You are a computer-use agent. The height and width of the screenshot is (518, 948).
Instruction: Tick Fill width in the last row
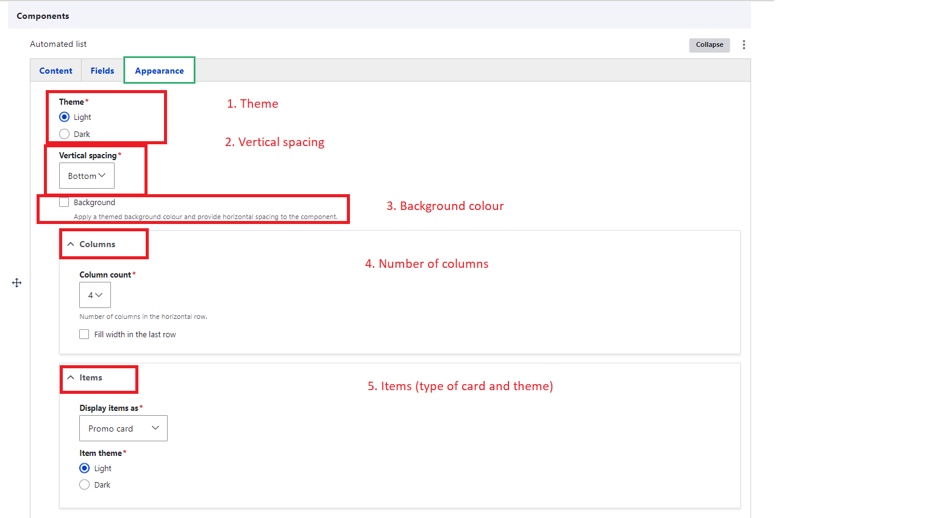click(84, 334)
